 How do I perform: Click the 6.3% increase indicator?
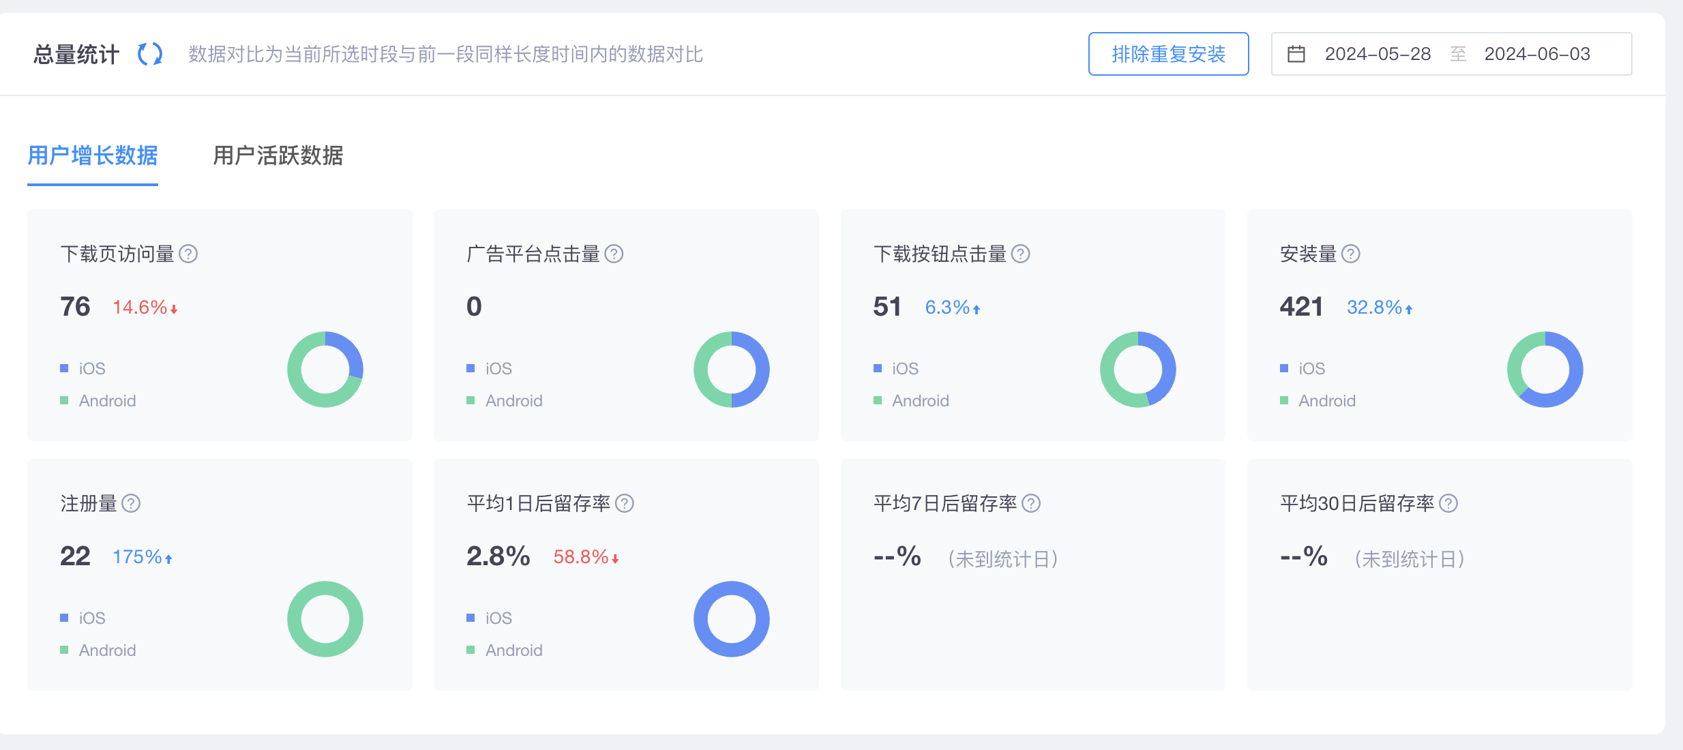tap(953, 307)
